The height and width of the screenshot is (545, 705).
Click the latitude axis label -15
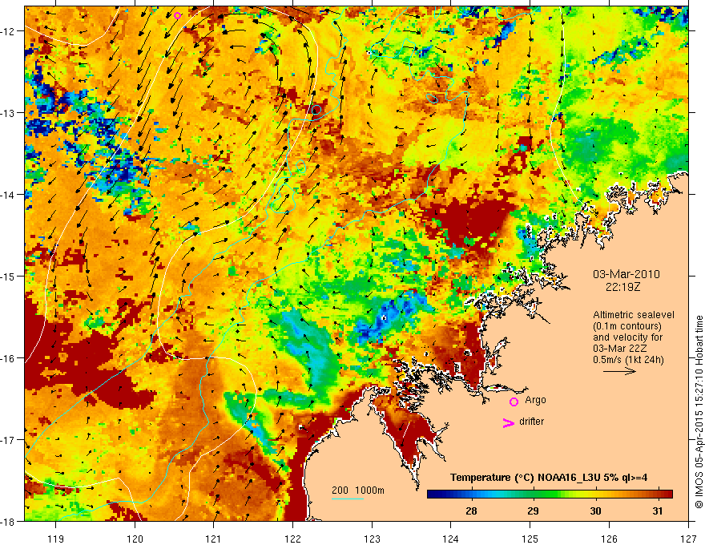point(9,276)
